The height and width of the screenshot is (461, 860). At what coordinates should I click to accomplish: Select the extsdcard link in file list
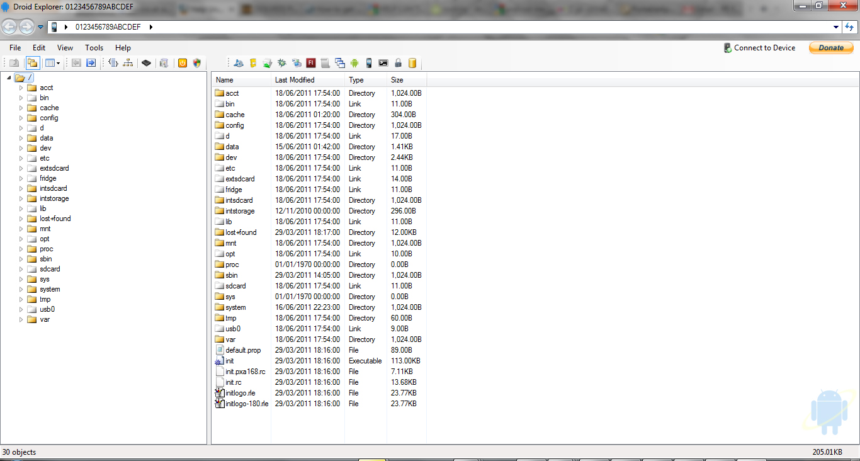(x=240, y=179)
